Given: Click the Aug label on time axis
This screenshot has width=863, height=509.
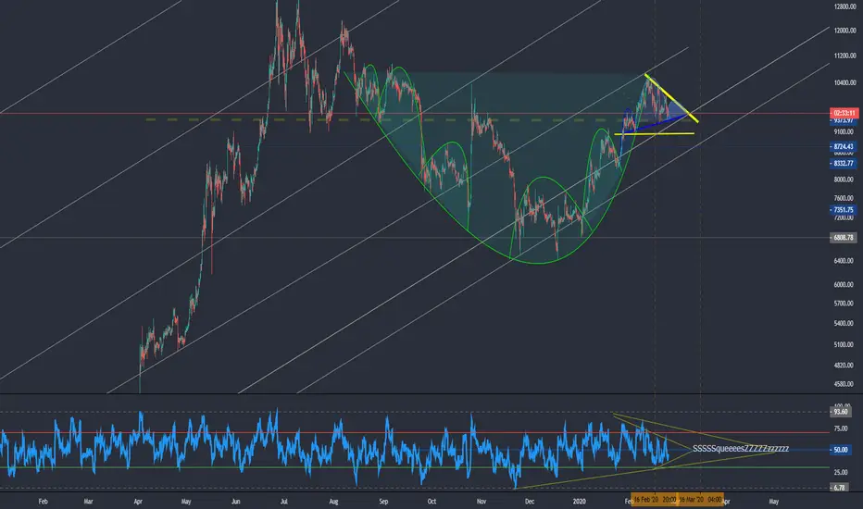Looking at the screenshot, I should click(x=333, y=502).
